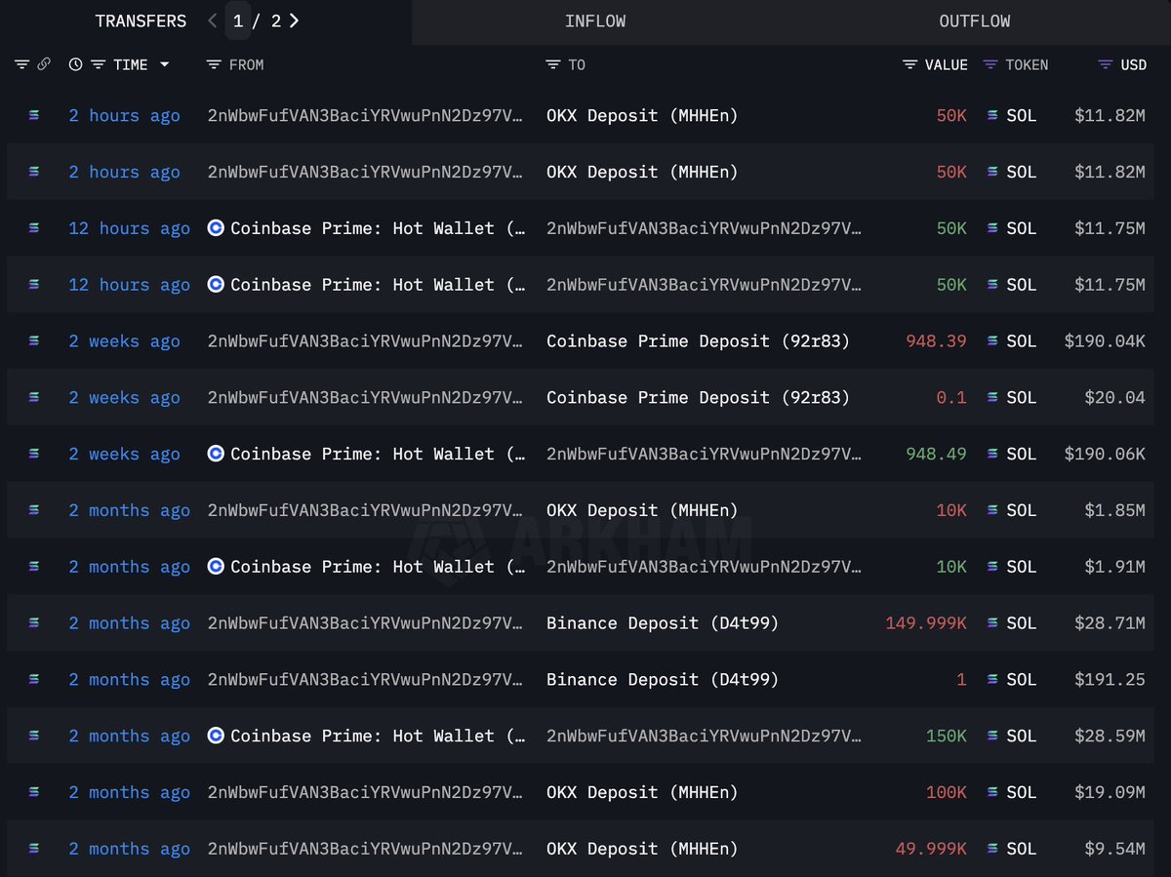Click the Solana chain icon in the $9.54M row
The width and height of the screenshot is (1171, 877).
click(35, 850)
